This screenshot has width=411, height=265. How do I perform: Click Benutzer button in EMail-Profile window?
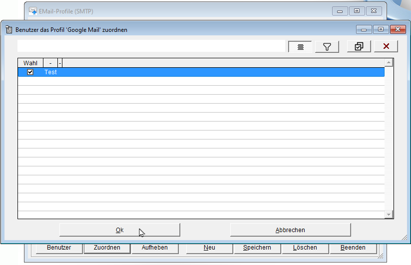pyautogui.click(x=59, y=248)
